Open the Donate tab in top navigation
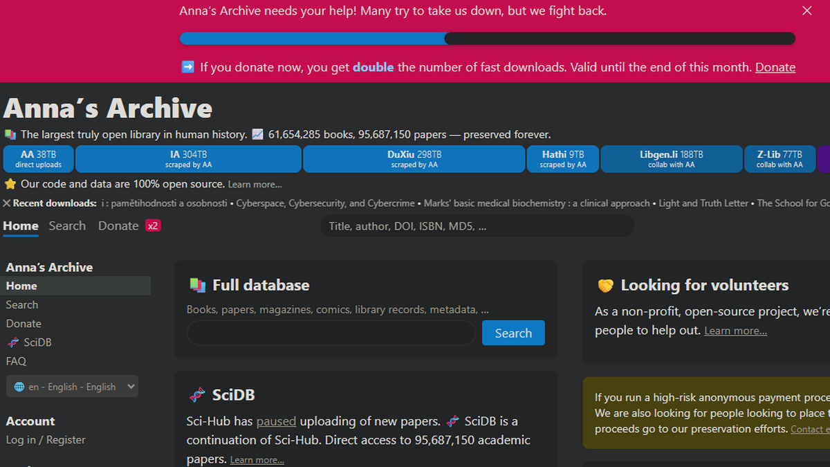Image resolution: width=830 pixels, height=467 pixels. [118, 226]
